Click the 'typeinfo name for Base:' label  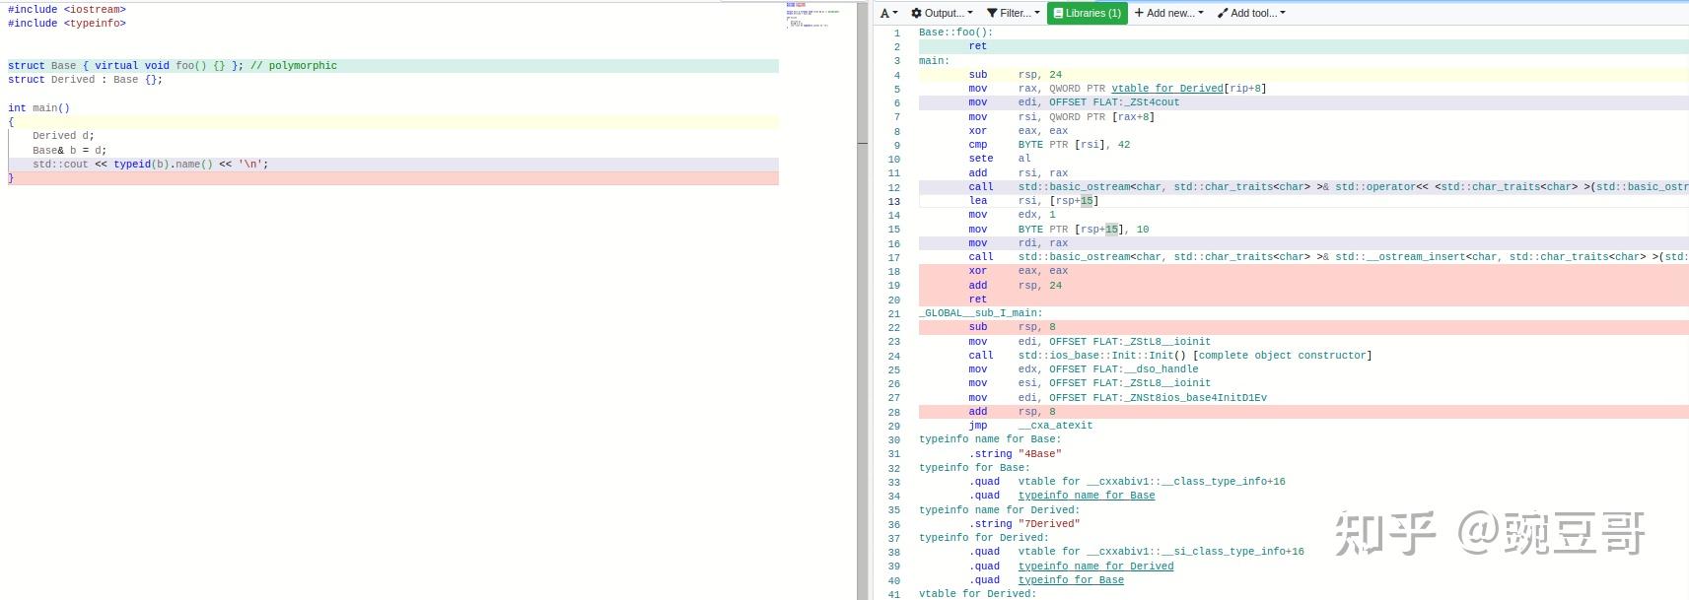(x=990, y=439)
